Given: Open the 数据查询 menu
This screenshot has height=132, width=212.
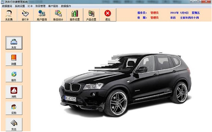Looking at the screenshot, I should (7, 6).
